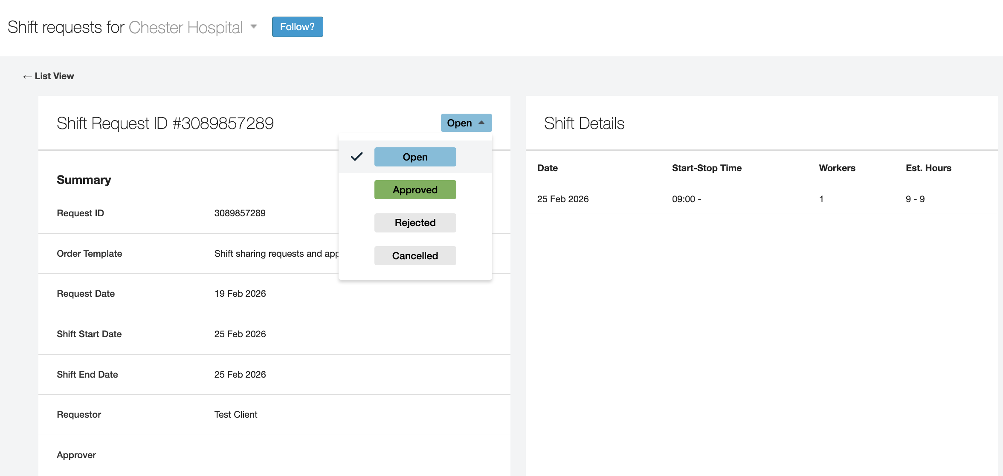Select the Rejected status option
Viewport: 1003px width, 476px height.
click(x=415, y=223)
